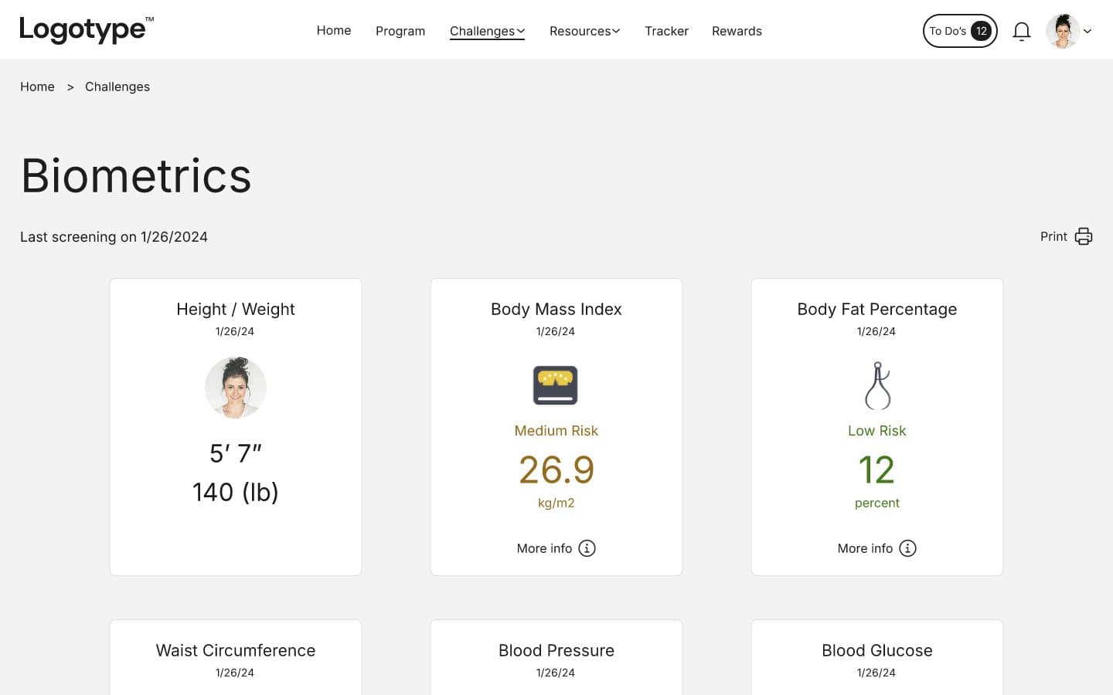Expand the Resources dropdown menu
The height and width of the screenshot is (695, 1113).
[x=584, y=31]
